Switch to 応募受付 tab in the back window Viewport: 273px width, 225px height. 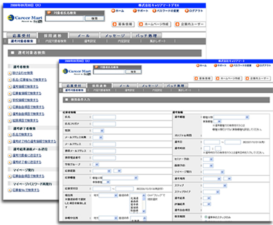point(21,36)
